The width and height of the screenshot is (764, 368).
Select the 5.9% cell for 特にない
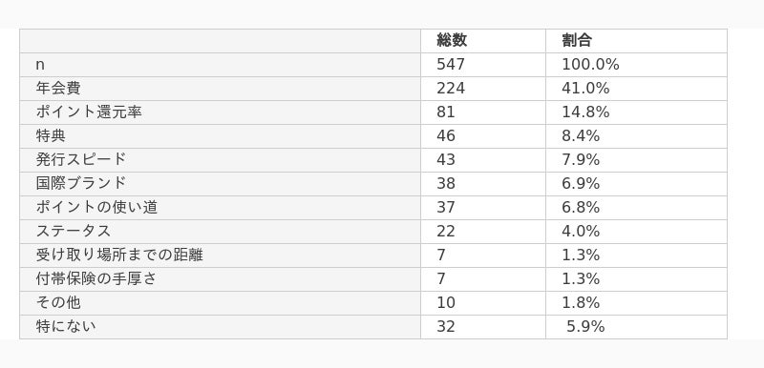636,327
